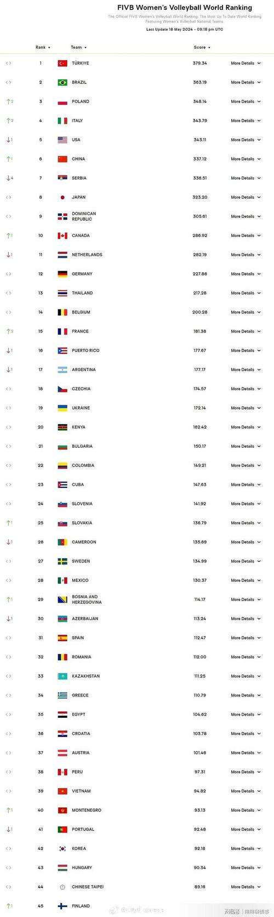Image resolution: width=274 pixels, height=917 pixels.
Task: Sort by the Rank column header
Action: tap(43, 47)
